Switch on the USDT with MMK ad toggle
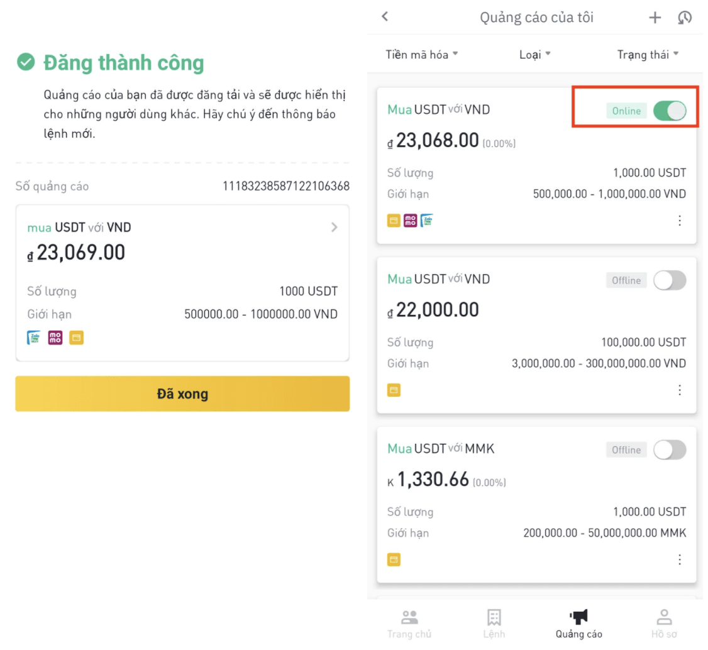 [x=670, y=450]
